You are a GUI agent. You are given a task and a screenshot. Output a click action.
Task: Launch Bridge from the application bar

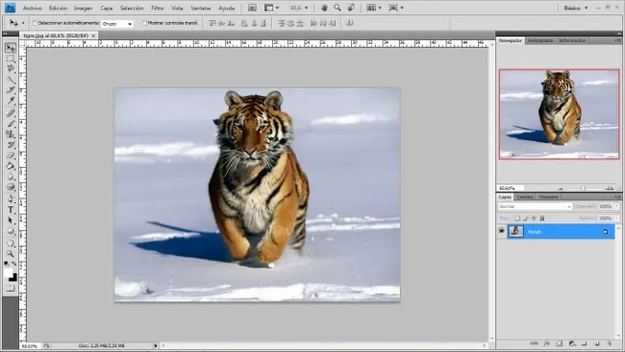click(x=252, y=8)
